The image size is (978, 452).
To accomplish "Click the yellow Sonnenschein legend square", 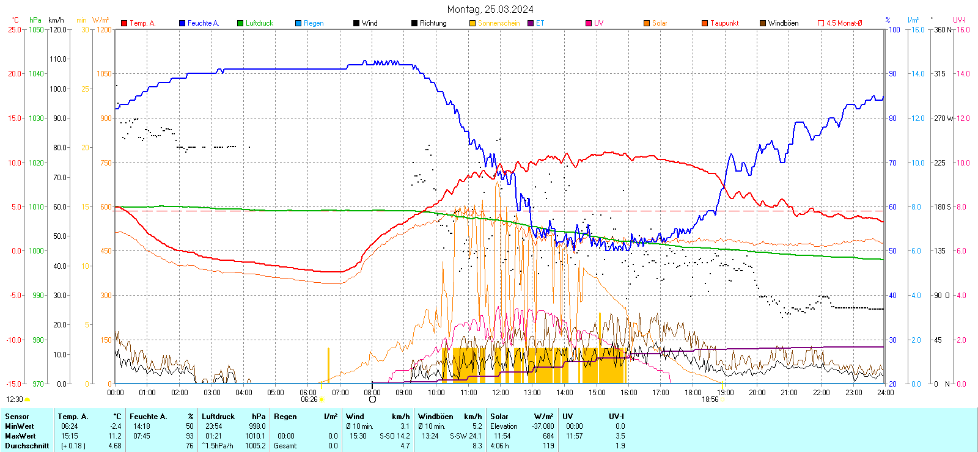I will tap(472, 23).
